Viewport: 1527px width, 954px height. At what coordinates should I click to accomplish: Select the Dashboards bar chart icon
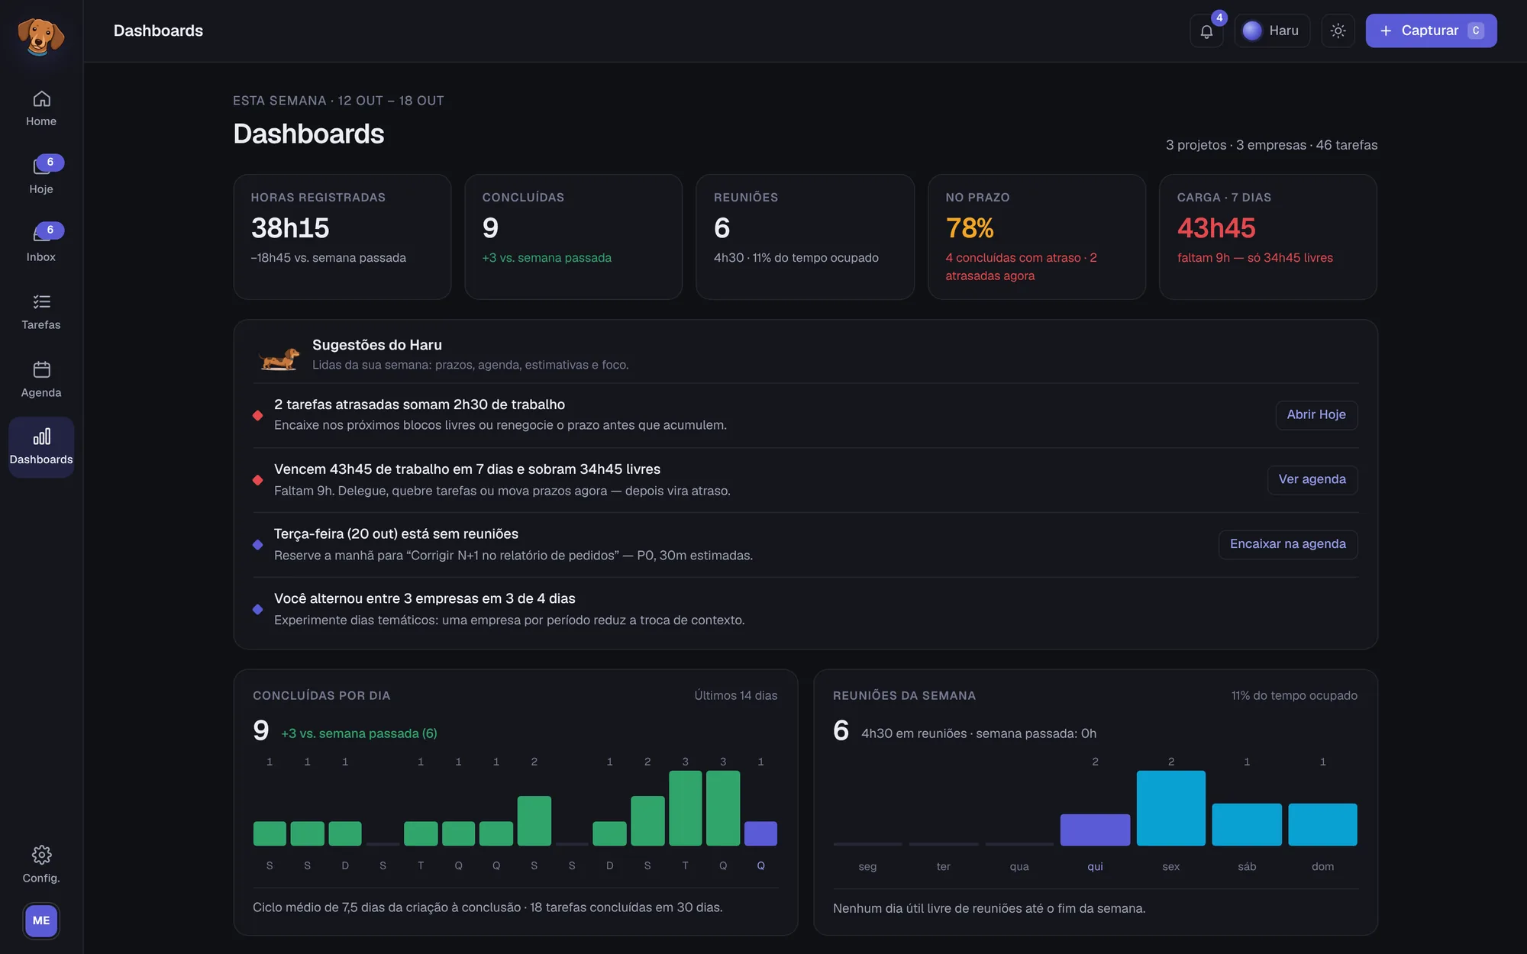pyautogui.click(x=41, y=437)
